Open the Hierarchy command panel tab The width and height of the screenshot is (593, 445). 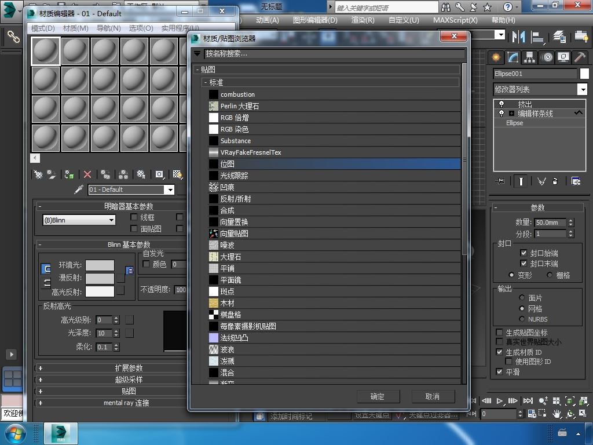point(529,57)
